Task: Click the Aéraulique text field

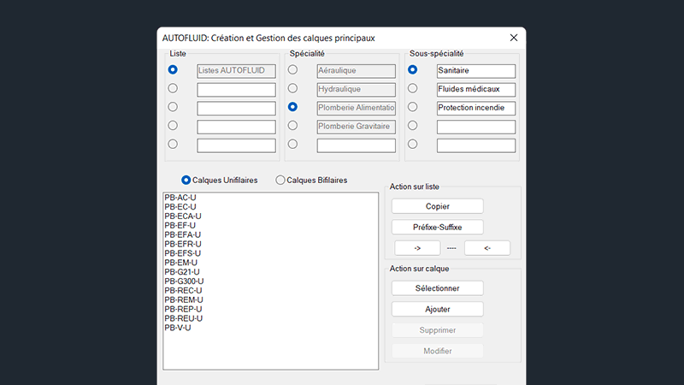Action: pos(357,71)
